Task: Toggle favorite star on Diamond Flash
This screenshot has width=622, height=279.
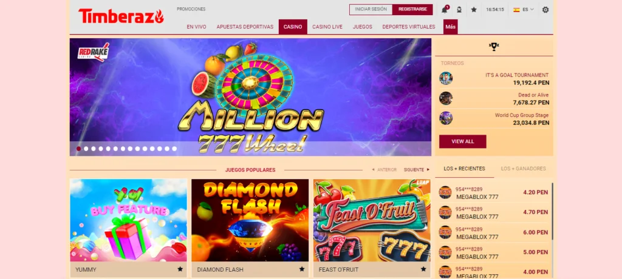Action: point(302,269)
